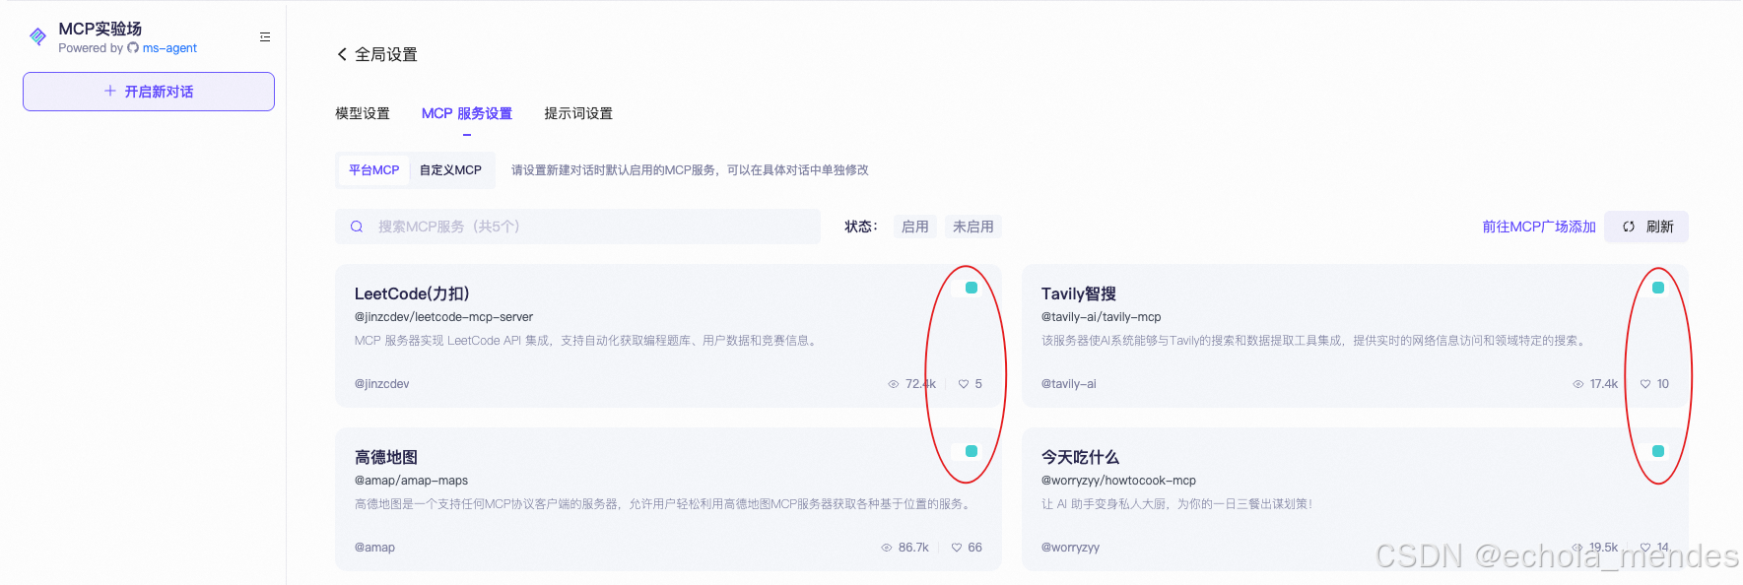Start a new chat with 开启新对话
The width and height of the screenshot is (1743, 585).
click(x=149, y=92)
